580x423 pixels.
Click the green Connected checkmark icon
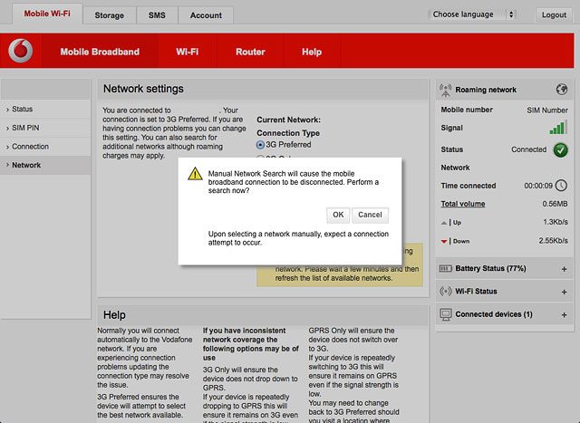[x=561, y=149]
